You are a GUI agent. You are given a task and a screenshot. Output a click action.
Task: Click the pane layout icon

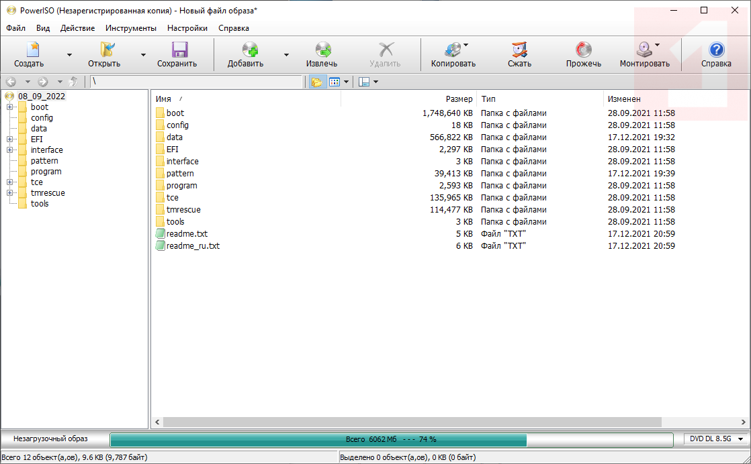point(364,82)
